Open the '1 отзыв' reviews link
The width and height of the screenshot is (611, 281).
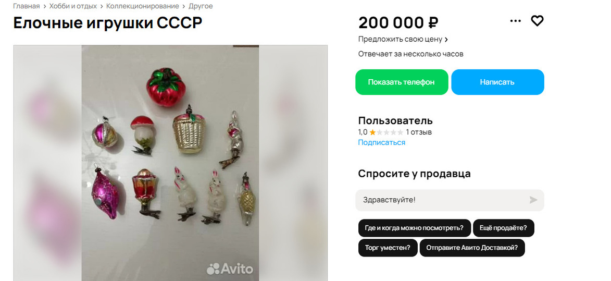(418, 132)
